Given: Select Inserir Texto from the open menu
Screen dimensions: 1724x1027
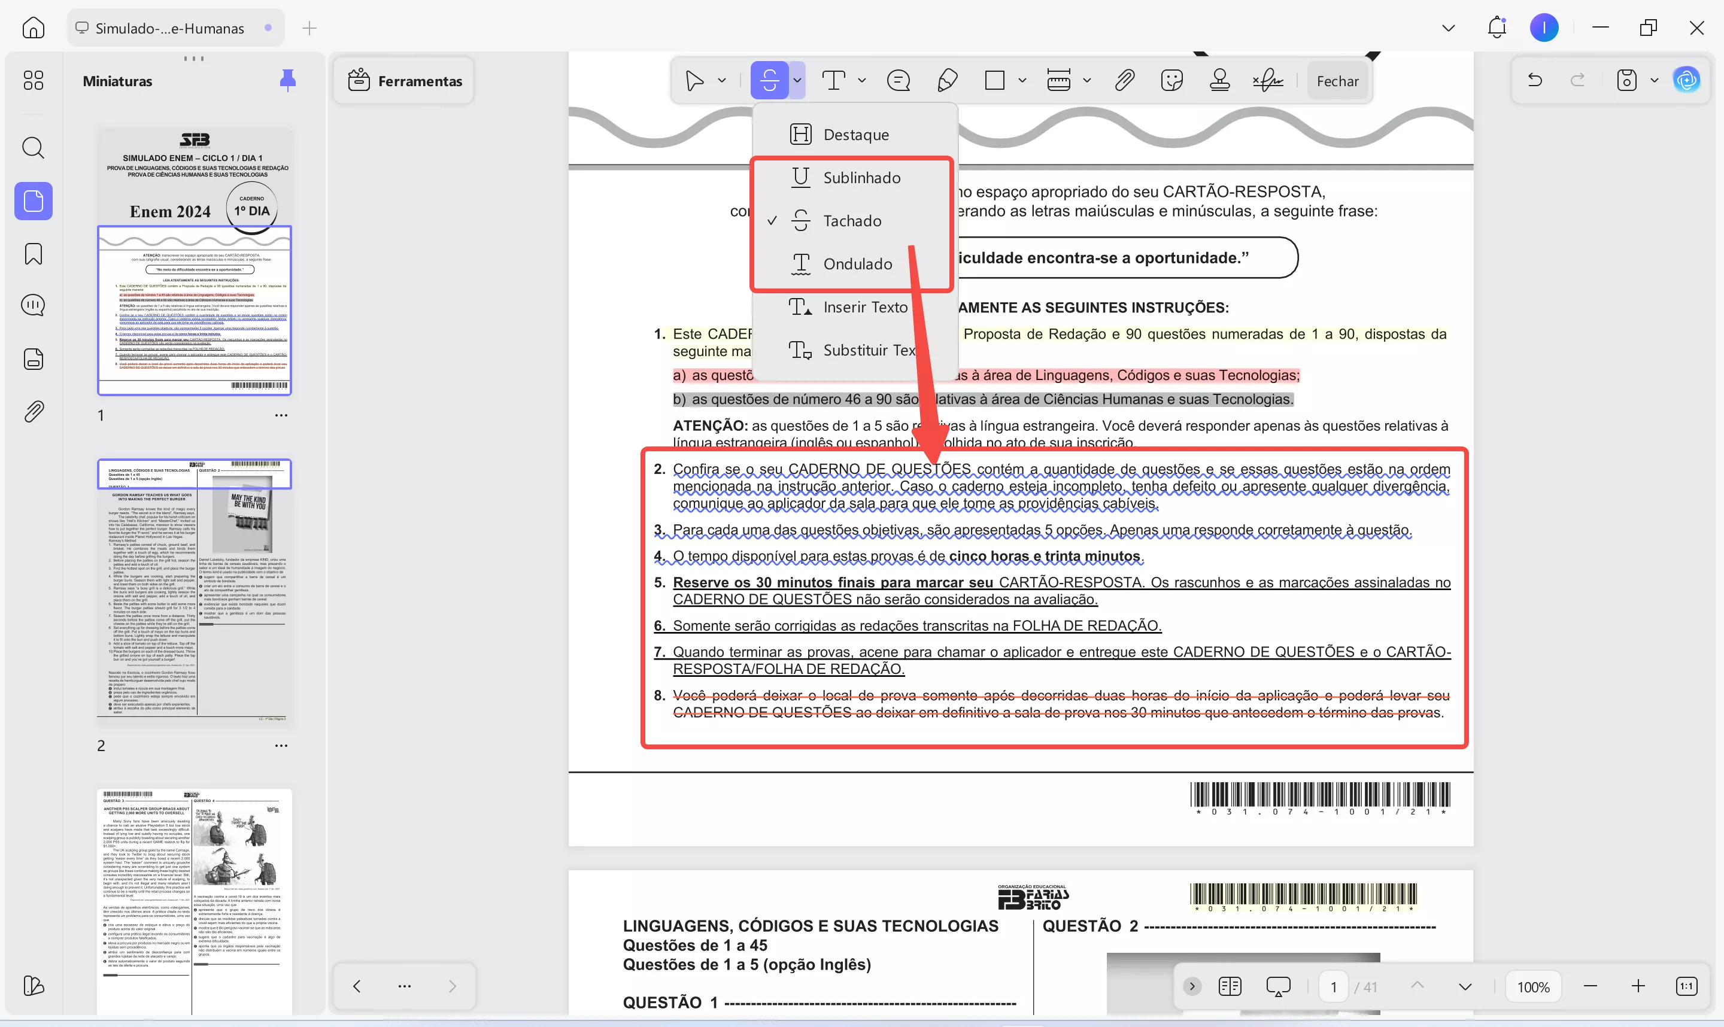Looking at the screenshot, I should pos(865,306).
